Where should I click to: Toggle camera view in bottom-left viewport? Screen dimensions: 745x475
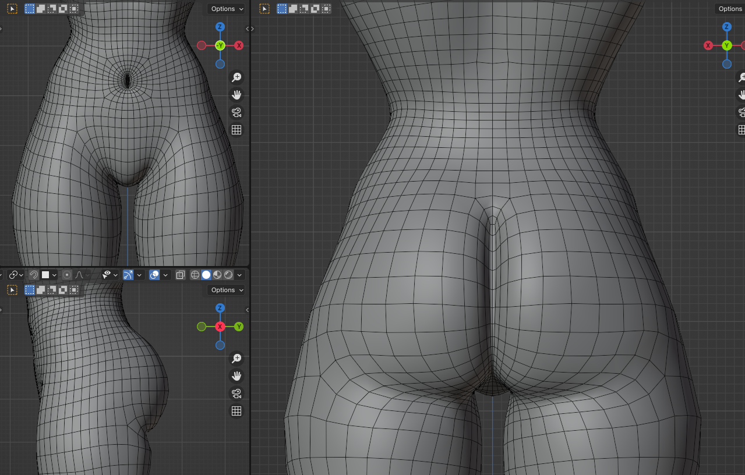click(236, 394)
